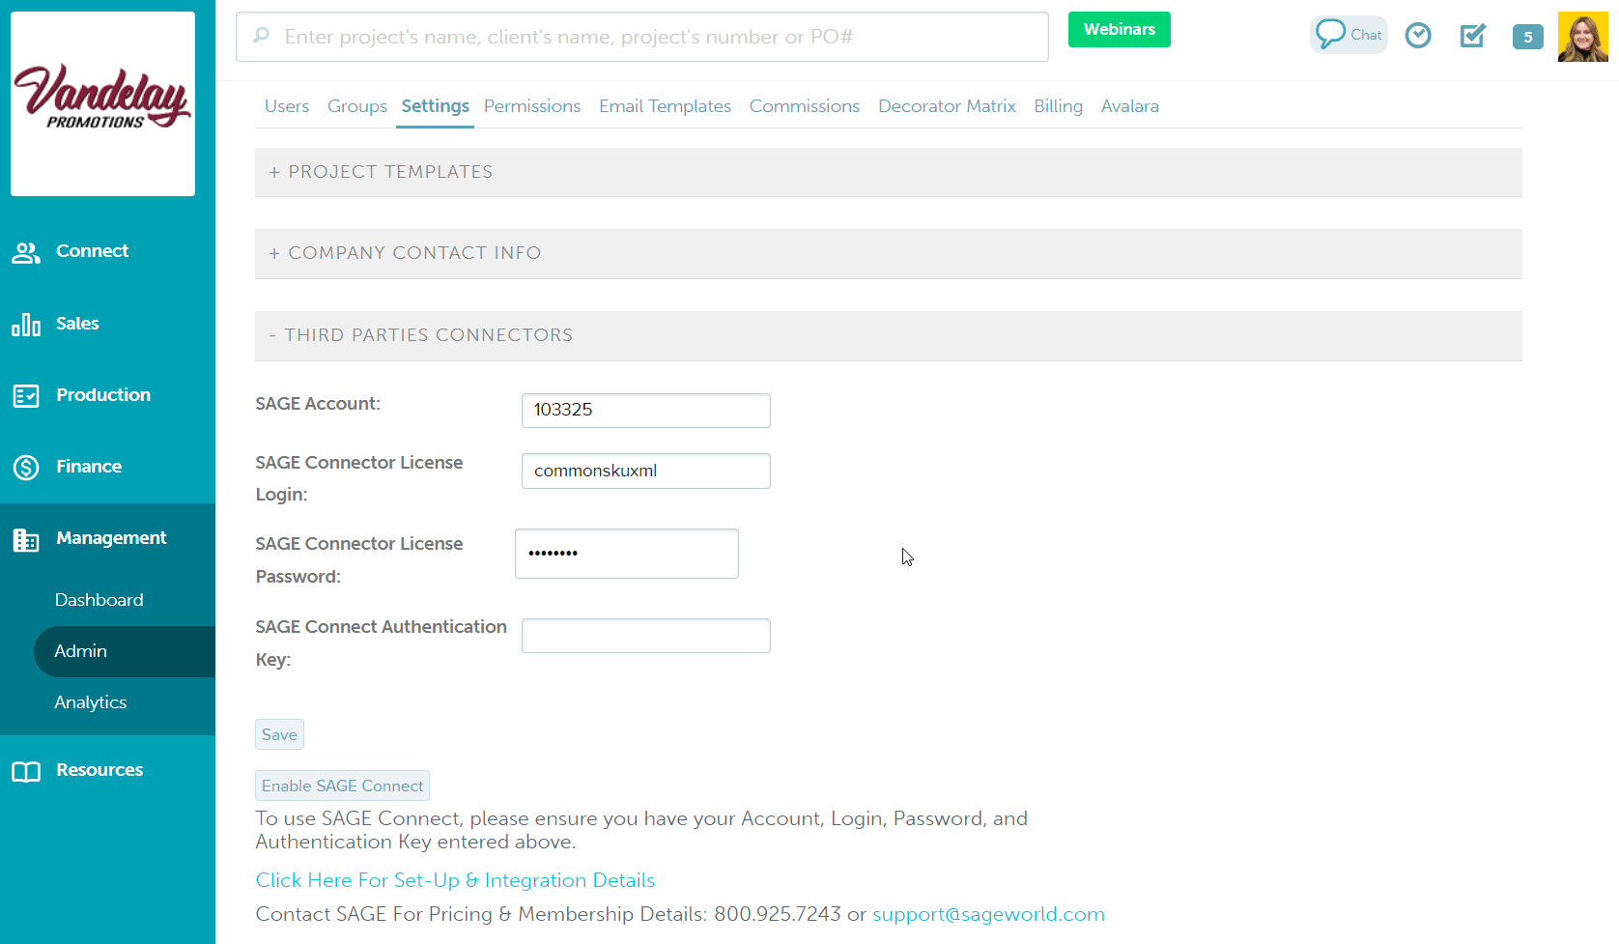Open the Chat bubble icon
The height and width of the screenshot is (944, 1619).
[1348, 35]
